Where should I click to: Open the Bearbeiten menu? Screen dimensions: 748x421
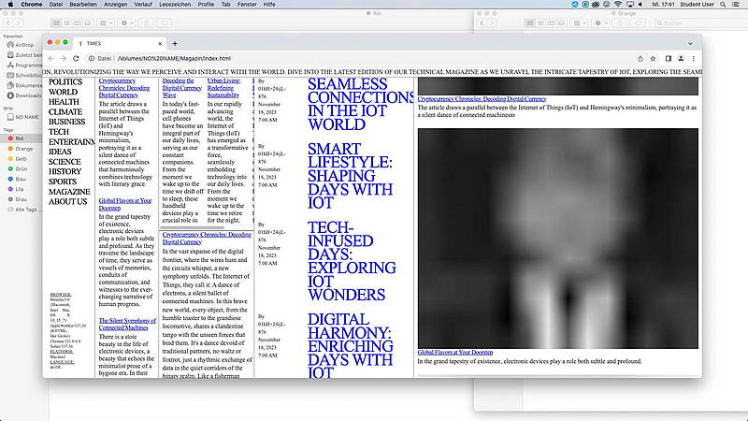[83, 5]
